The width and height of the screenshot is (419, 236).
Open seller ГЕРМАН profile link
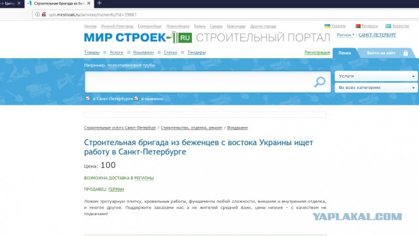[116, 190]
